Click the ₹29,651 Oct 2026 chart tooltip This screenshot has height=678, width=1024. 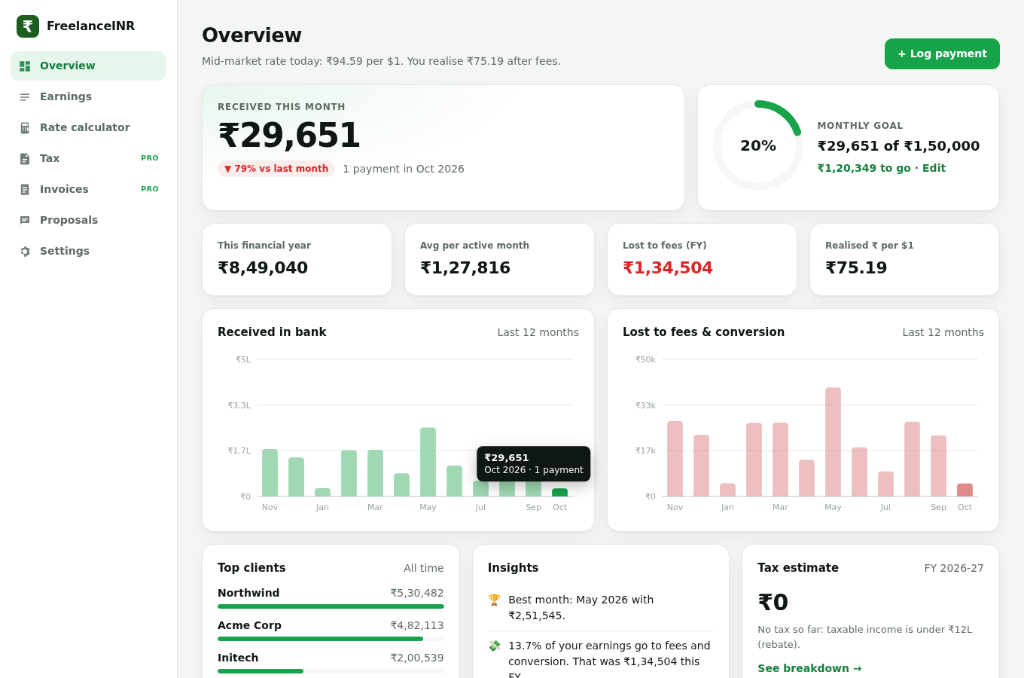[533, 464]
